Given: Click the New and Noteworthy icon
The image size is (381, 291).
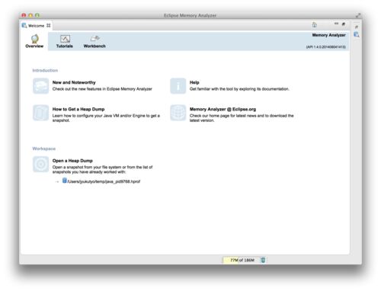Looking at the screenshot, I should point(40,86).
